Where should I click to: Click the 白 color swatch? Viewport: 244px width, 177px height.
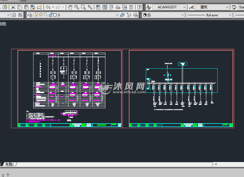point(145,15)
